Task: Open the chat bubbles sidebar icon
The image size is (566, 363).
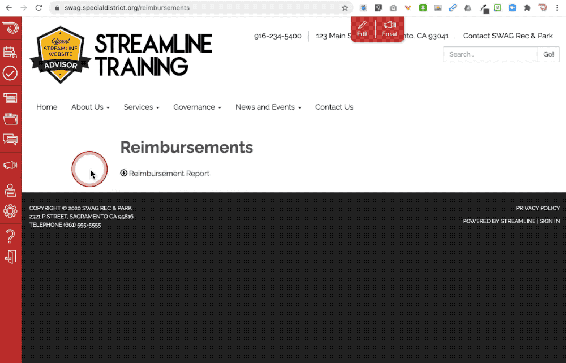Action: pos(10,140)
